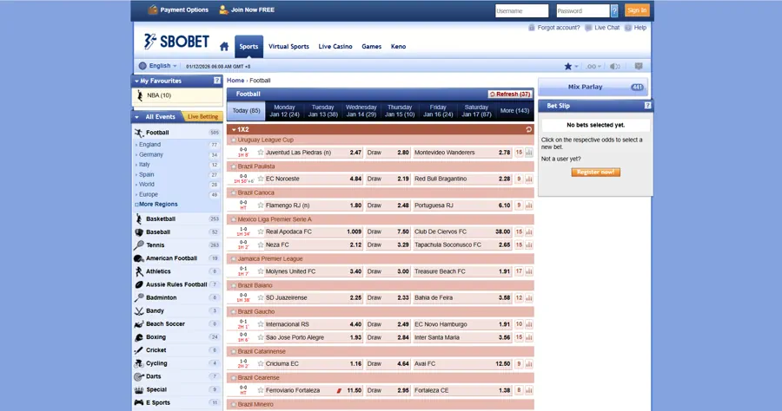Select the Today (85) date tab

tap(247, 110)
